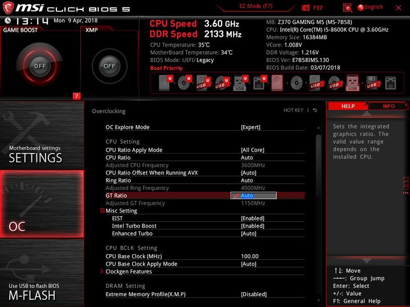Select the highlighted legacy USB key boot icon
Screen dimensions: 410x307
[x=352, y=83]
